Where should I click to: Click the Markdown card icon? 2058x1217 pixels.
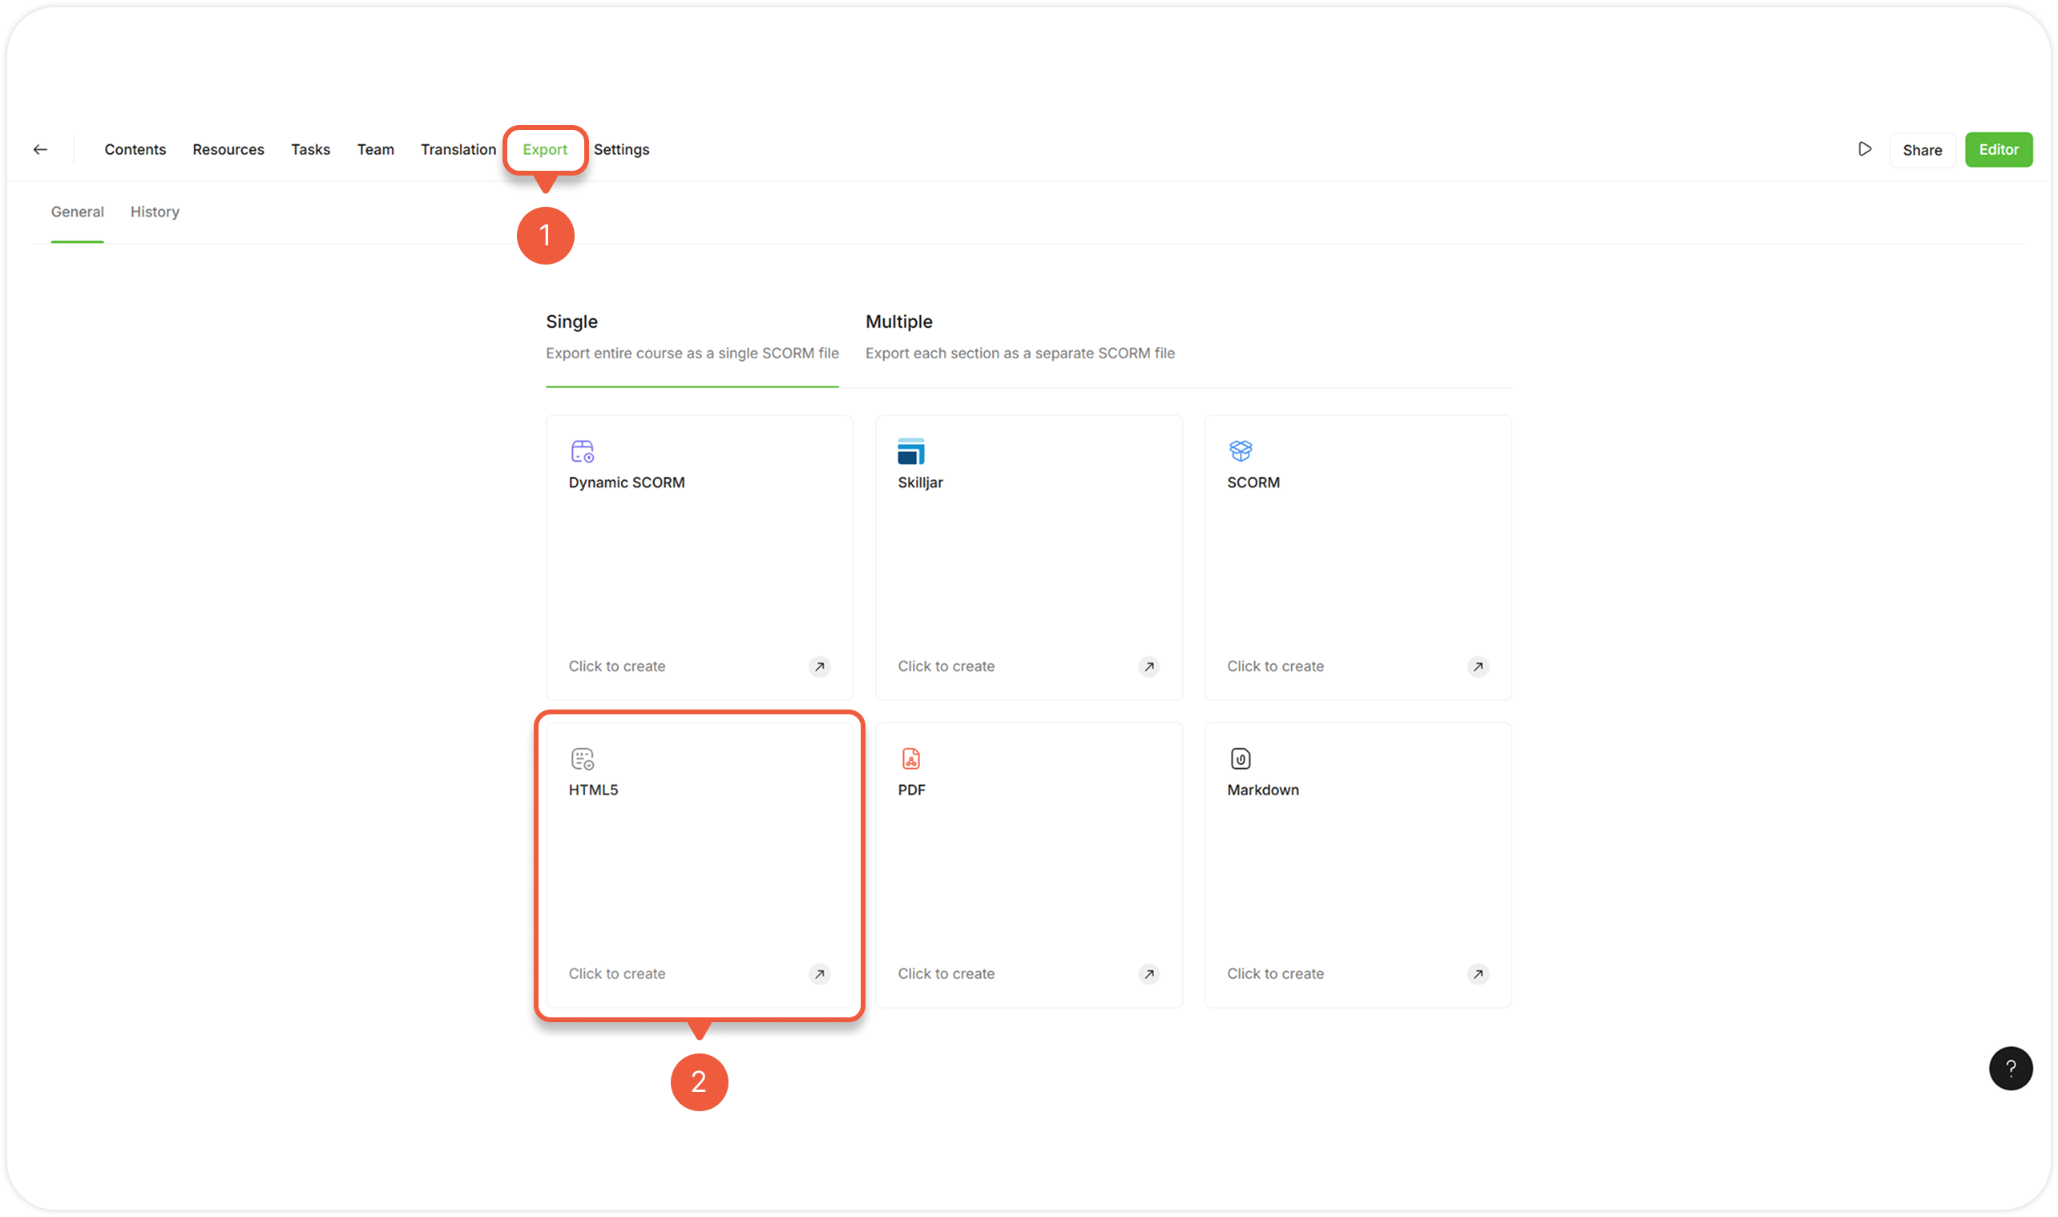tap(1240, 758)
